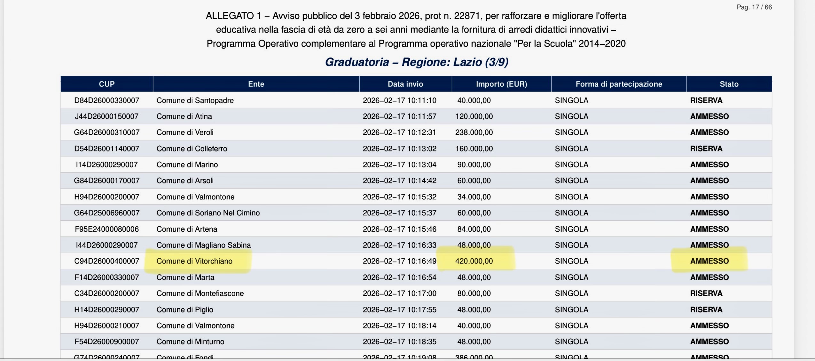
Task: Click CUP code D84D26000330007
Action: 106,100
